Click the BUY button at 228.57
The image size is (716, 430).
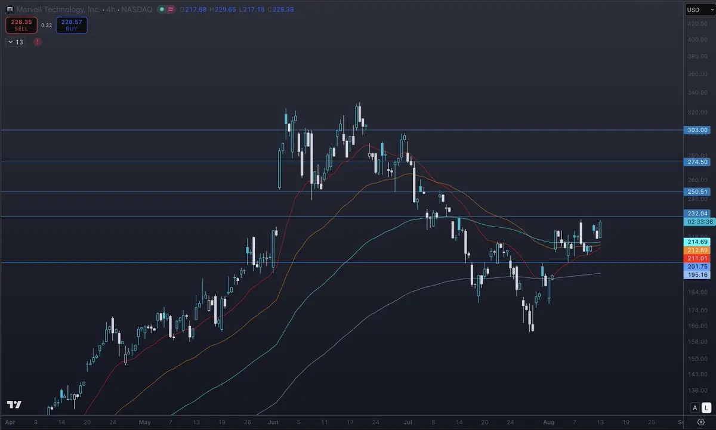coord(72,25)
